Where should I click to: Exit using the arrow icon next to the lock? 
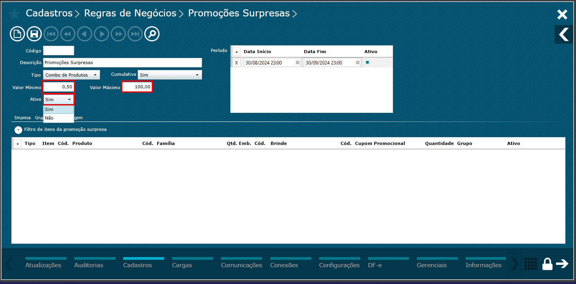(563, 264)
